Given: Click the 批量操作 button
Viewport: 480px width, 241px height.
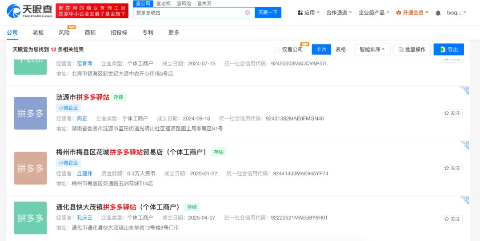Looking at the screenshot, I should pos(412,49).
